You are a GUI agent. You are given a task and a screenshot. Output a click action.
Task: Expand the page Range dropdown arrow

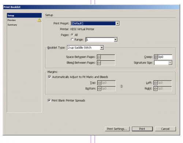pos(115,39)
